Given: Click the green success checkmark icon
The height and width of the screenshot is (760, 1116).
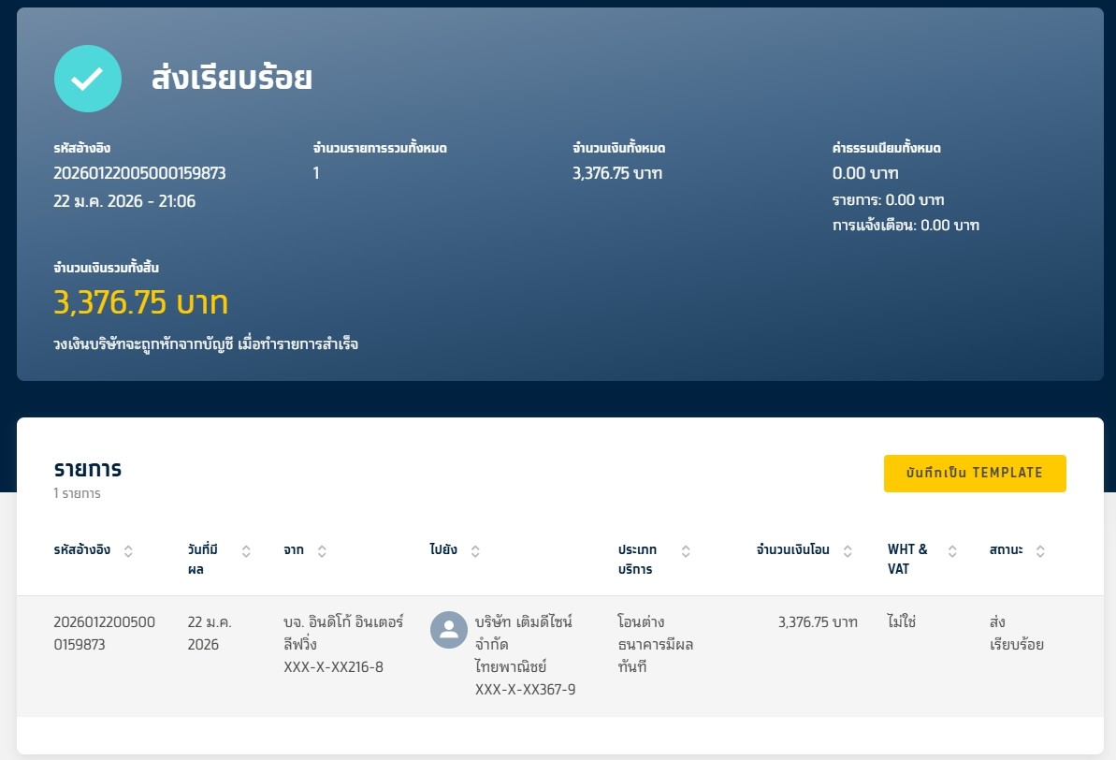Looking at the screenshot, I should (x=88, y=79).
